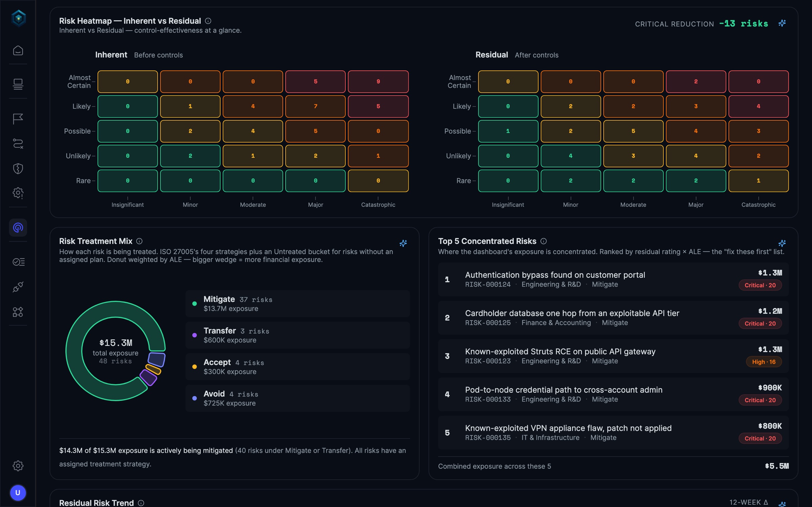
Task: Click the user avatar labeled U
Action: click(18, 492)
